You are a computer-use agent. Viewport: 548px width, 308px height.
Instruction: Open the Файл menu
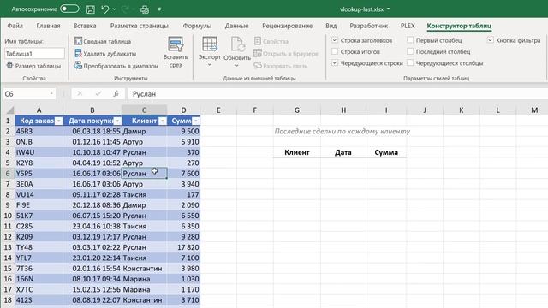click(x=15, y=26)
